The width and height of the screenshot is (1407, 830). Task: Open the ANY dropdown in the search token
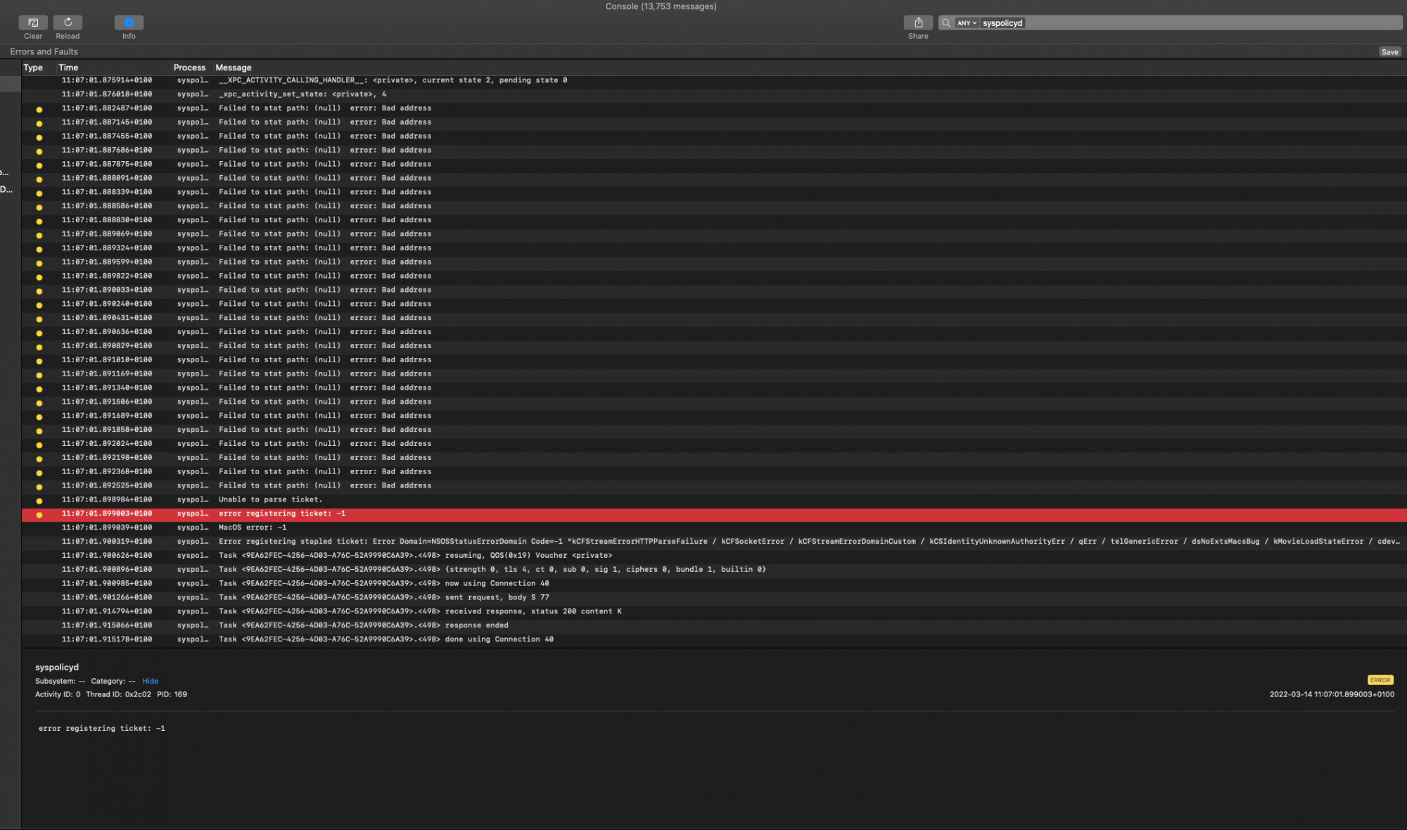click(964, 23)
